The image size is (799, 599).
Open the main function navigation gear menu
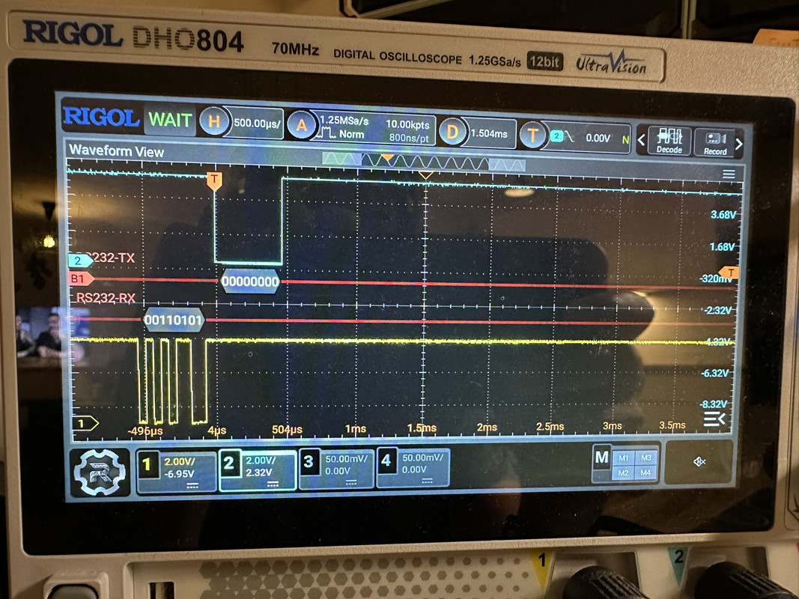[x=100, y=472]
